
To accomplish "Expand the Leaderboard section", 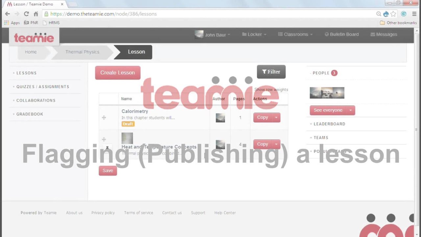I will click(328, 124).
